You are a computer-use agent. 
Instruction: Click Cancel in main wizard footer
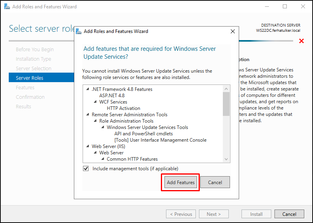tap(289, 214)
